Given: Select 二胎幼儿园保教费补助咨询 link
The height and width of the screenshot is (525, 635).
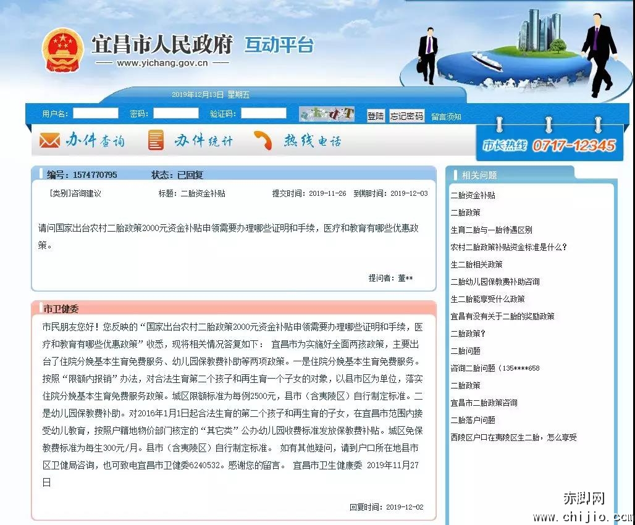Looking at the screenshot, I should pos(495,282).
